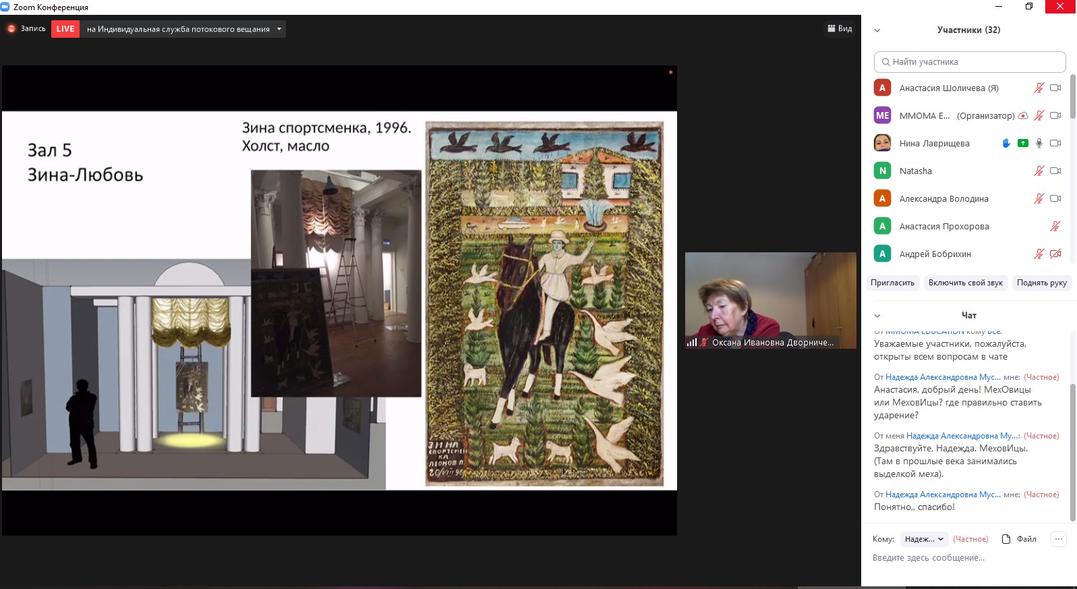Click the Поднять руку button
This screenshot has height=589, width=1077.
click(1041, 283)
